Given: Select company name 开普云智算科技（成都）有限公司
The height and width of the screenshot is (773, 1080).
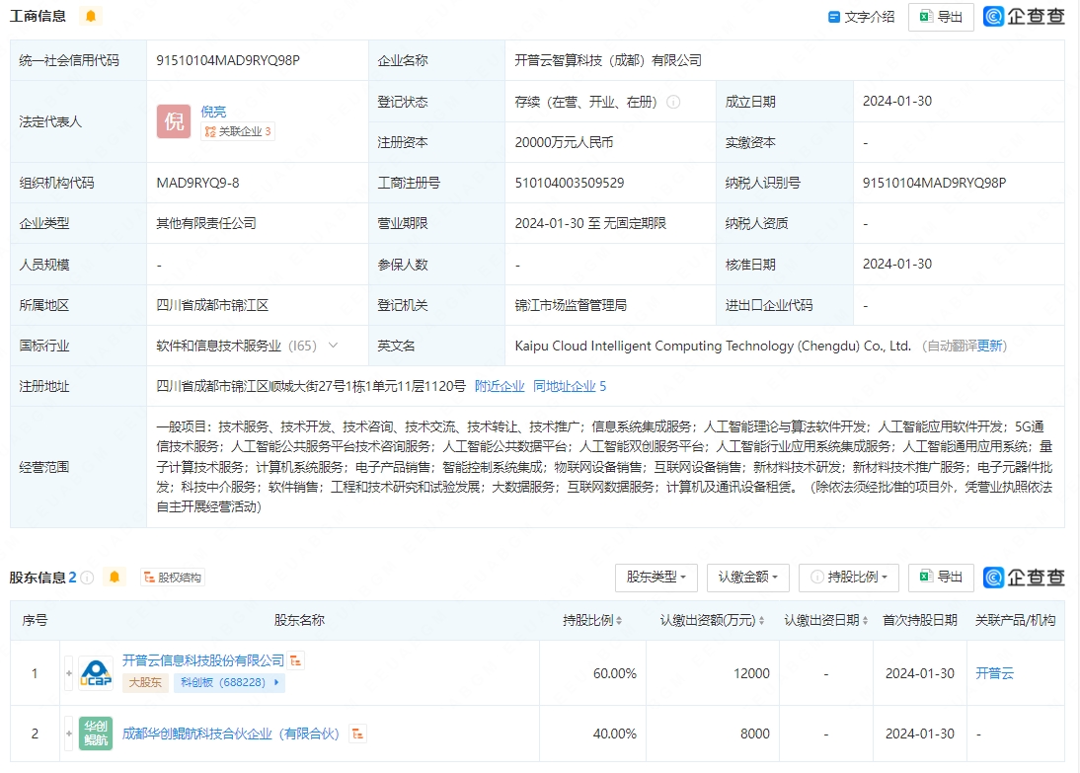Looking at the screenshot, I should pyautogui.click(x=608, y=60).
